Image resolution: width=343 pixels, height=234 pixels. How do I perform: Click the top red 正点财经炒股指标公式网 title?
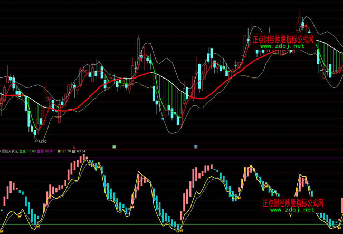click(x=283, y=39)
